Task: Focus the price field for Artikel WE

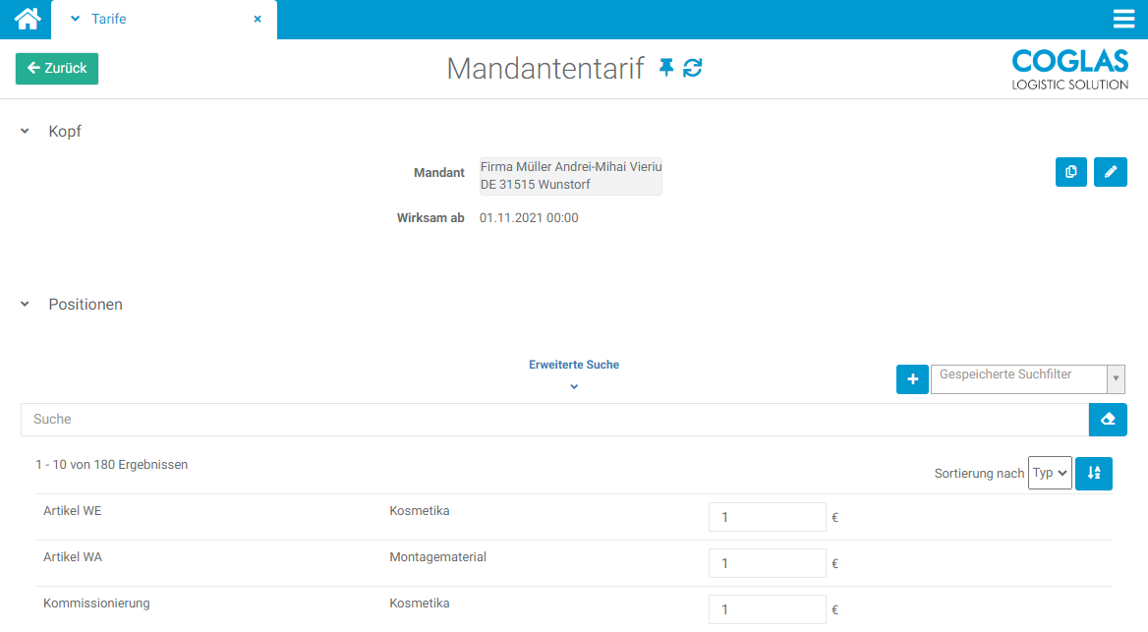Action: [x=767, y=517]
